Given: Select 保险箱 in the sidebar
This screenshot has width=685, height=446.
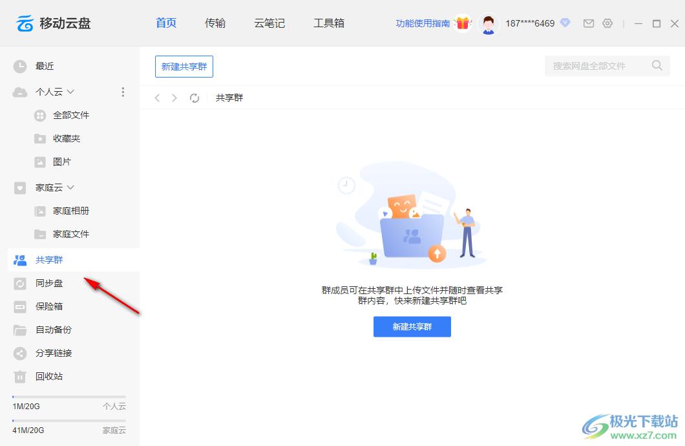Looking at the screenshot, I should [48, 306].
